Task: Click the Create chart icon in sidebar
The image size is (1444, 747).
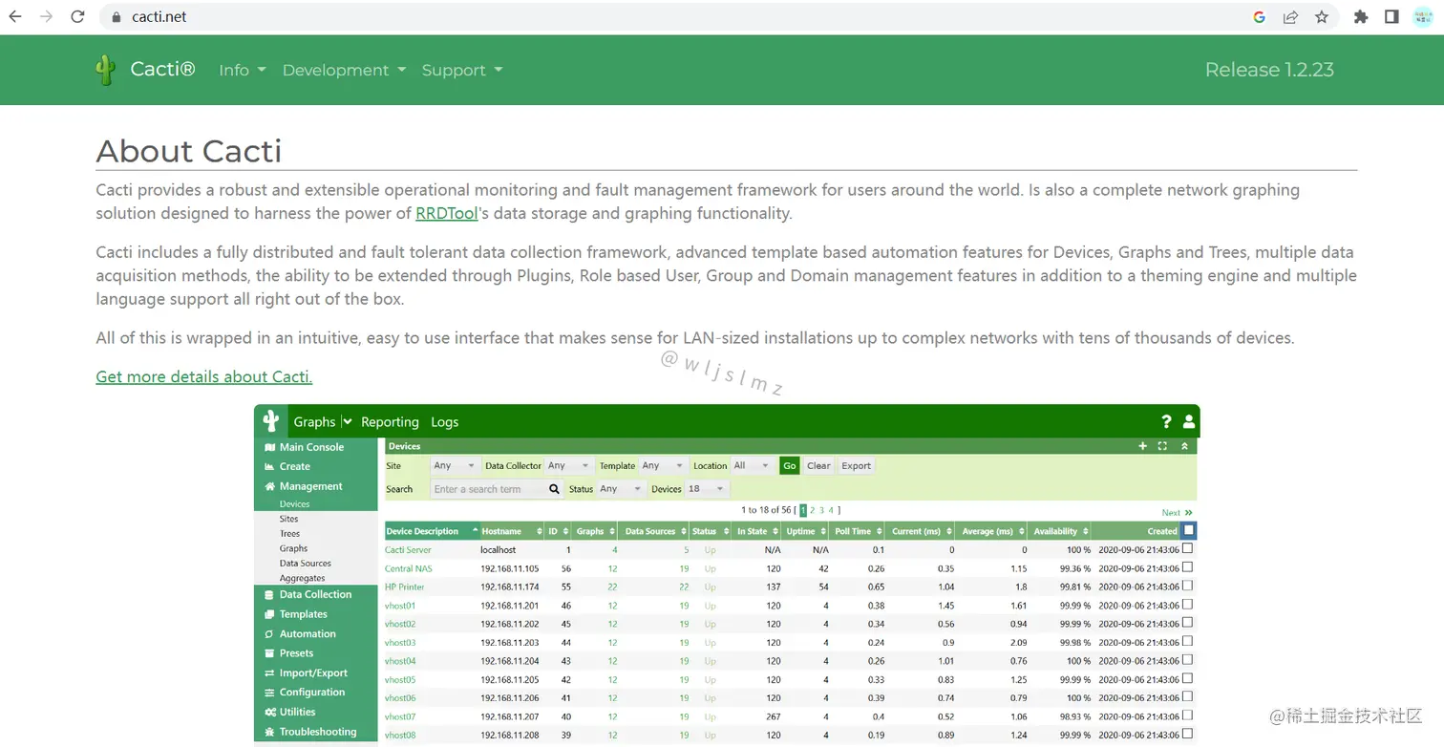Action: pos(269,467)
